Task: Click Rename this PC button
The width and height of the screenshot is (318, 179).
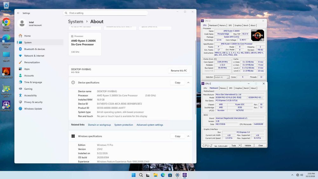Action: (x=179, y=71)
